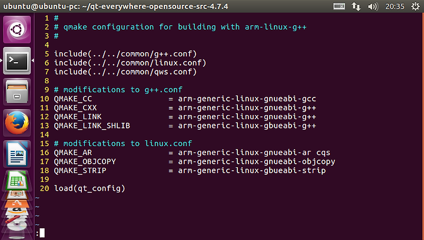The width and height of the screenshot is (424, 240).
Task: Click the variable QMAKE_AR
Action: (73, 153)
